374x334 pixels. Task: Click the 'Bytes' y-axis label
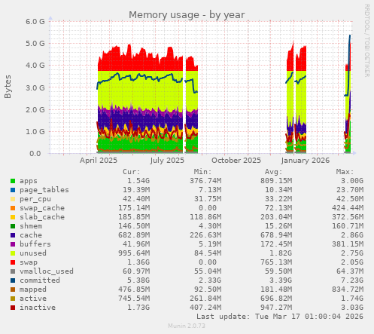(8, 87)
